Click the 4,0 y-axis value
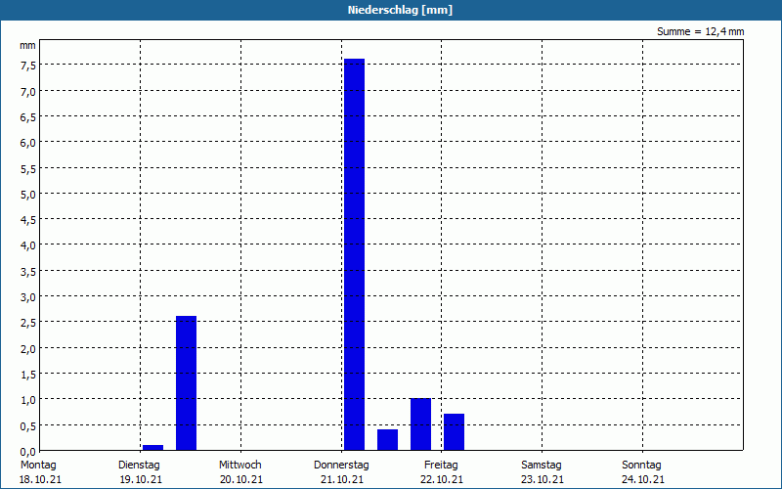Image resolution: width=782 pixels, height=489 pixels. (28, 245)
